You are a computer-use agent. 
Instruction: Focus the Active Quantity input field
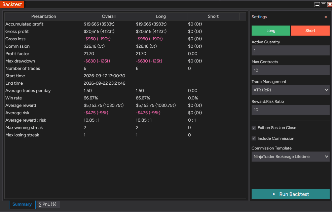click(x=290, y=50)
